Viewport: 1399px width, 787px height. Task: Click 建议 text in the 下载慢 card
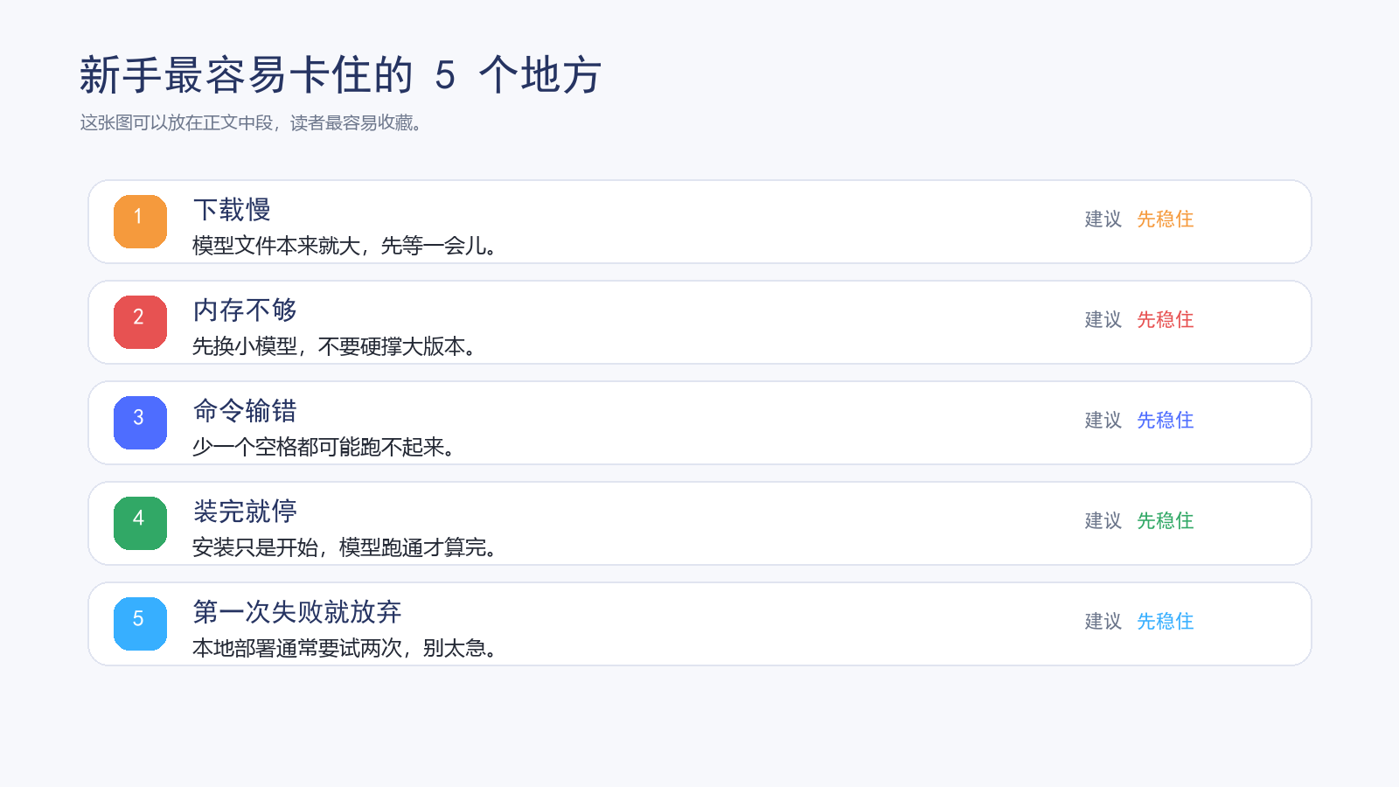[x=1103, y=219]
